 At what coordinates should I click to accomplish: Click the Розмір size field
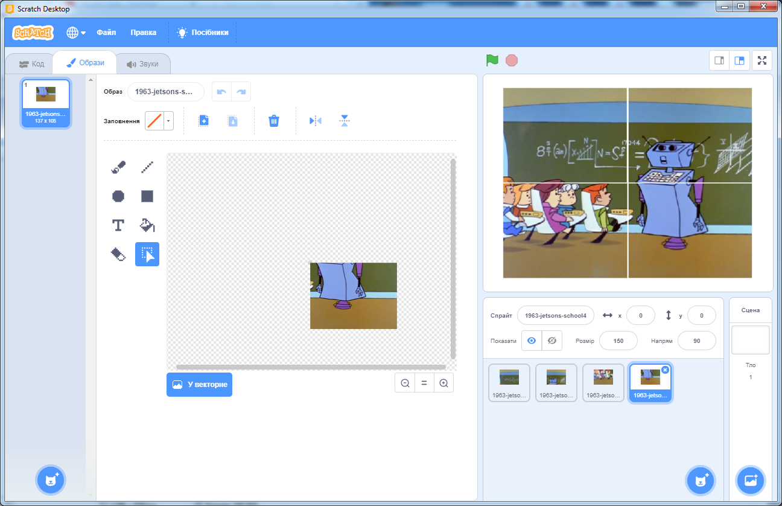618,341
